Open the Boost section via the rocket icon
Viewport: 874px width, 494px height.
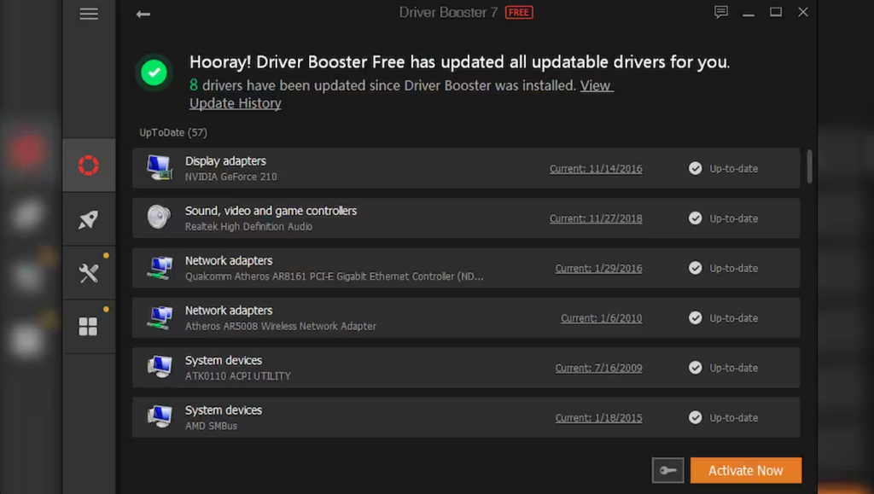(x=89, y=218)
